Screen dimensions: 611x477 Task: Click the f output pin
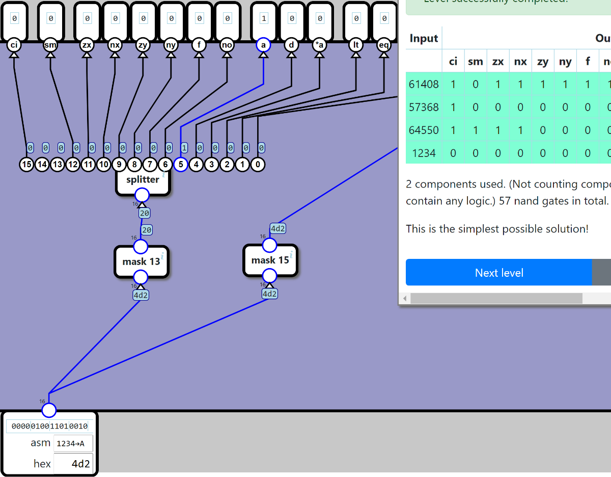[x=199, y=45]
